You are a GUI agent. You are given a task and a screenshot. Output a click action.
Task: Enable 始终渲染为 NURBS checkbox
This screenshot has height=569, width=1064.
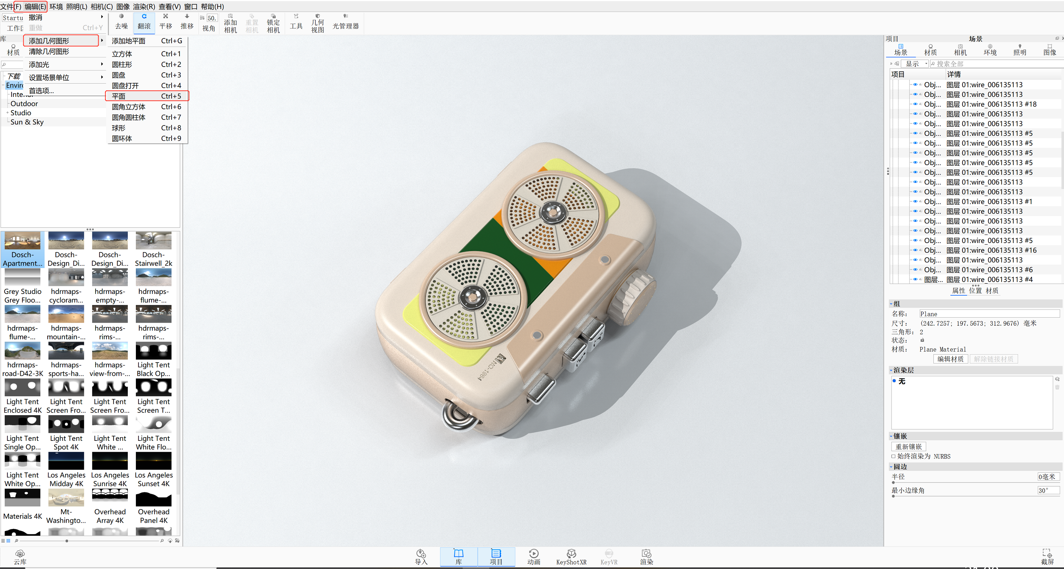click(893, 456)
